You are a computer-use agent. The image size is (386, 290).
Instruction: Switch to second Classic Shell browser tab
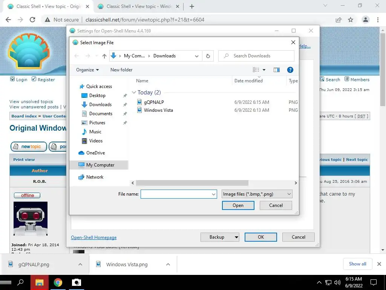138,6
